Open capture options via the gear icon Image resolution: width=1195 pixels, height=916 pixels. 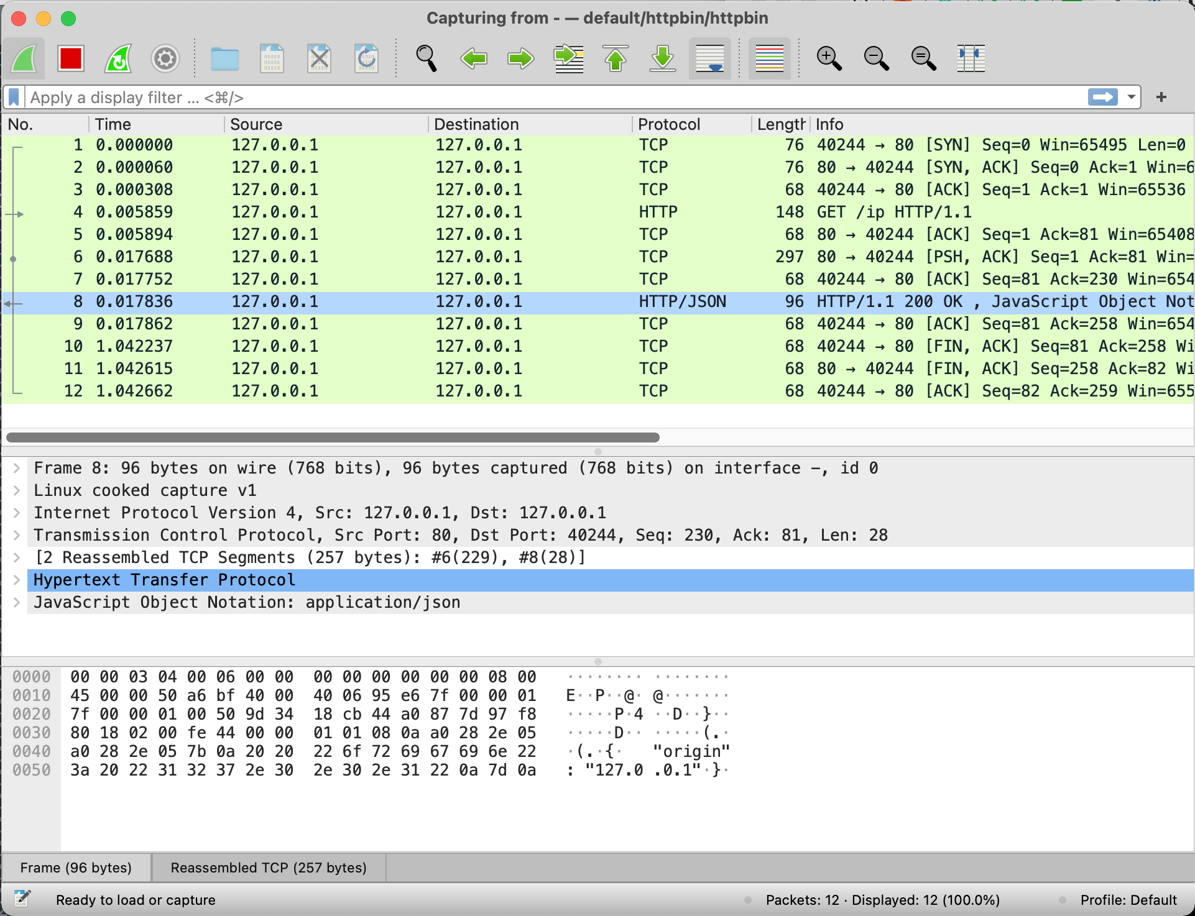[x=165, y=59]
